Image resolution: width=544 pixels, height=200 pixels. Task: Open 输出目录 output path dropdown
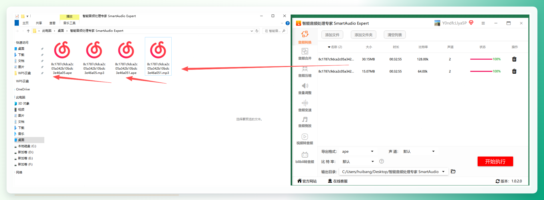pyautogui.click(x=394, y=172)
